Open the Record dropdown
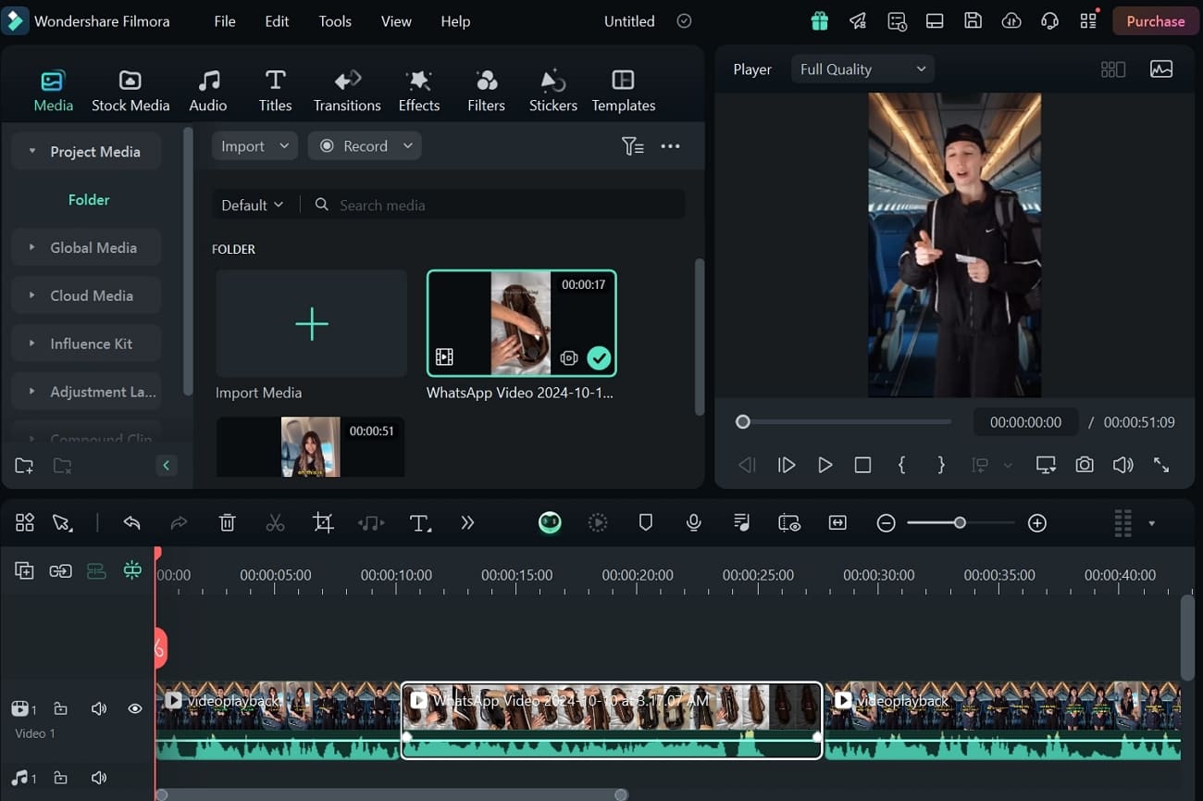Screen dimensions: 1203x801 365,145
